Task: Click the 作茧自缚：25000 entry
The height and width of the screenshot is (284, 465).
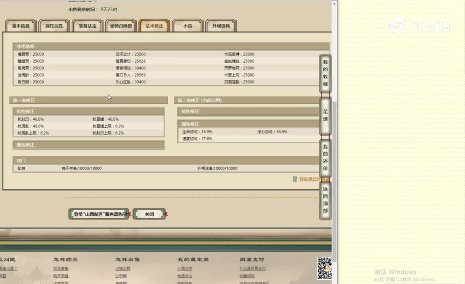Action: [239, 54]
